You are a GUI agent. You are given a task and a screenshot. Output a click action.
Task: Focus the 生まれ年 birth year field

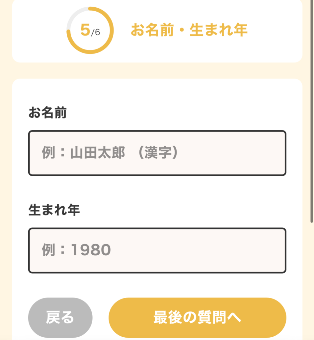coord(157,250)
